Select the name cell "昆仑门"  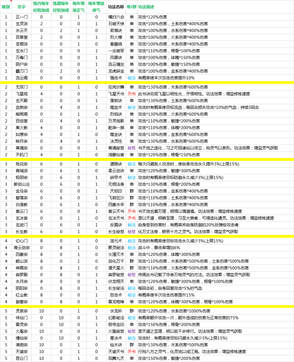(x=22, y=358)
